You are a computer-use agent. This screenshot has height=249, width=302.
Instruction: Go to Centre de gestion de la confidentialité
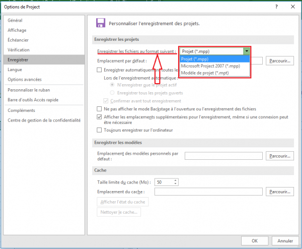pos(44,120)
